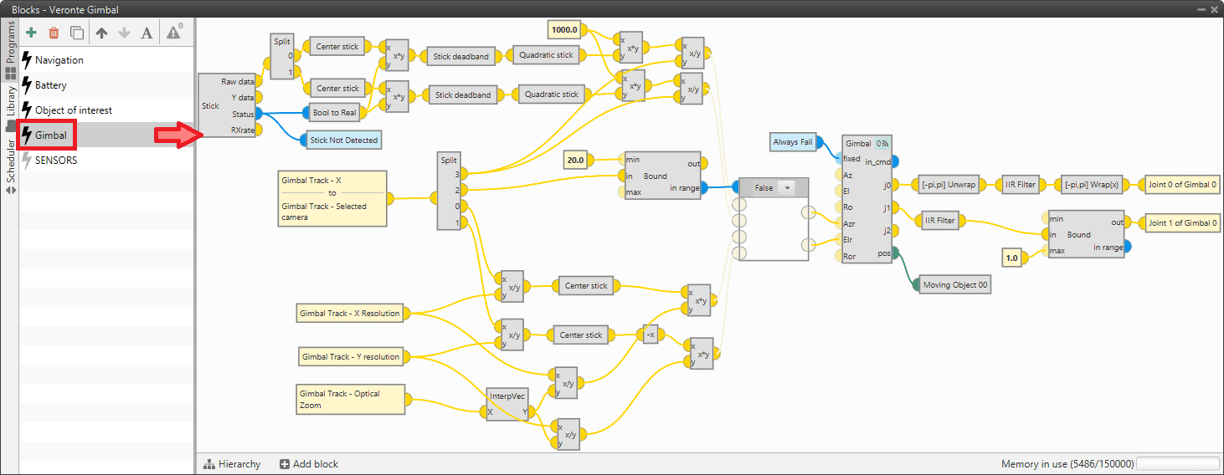
Task: Move program up with the up arrow
Action: 101,33
